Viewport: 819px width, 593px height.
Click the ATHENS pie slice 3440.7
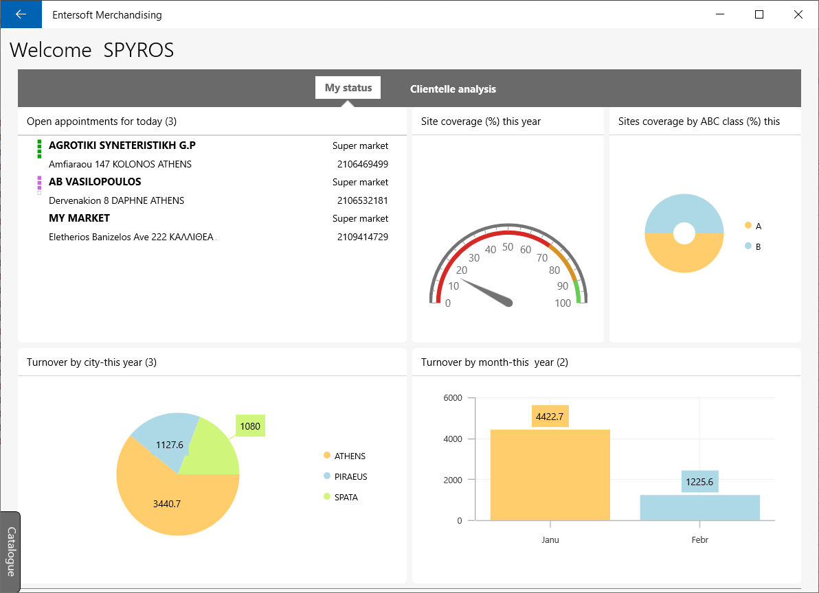click(x=167, y=503)
